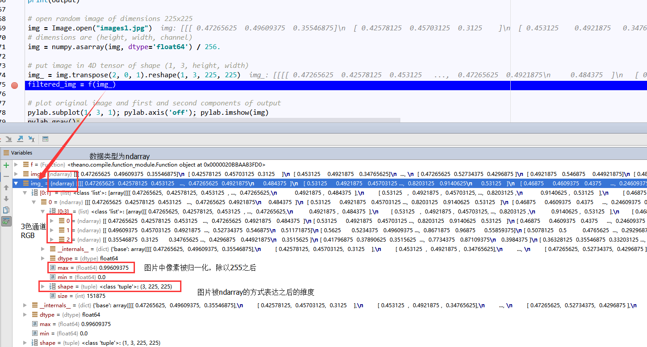Click the pylab.subplot(1, 3, 1) code line
The width and height of the screenshot is (647, 347).
pos(148,113)
